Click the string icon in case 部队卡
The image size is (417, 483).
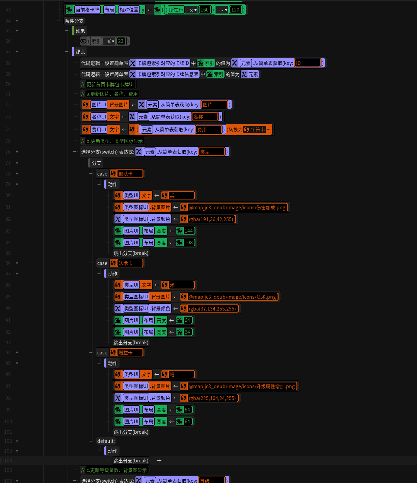[113, 173]
